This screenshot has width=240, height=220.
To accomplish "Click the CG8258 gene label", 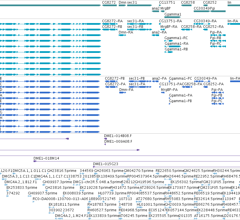I will (x=188, y=3).
